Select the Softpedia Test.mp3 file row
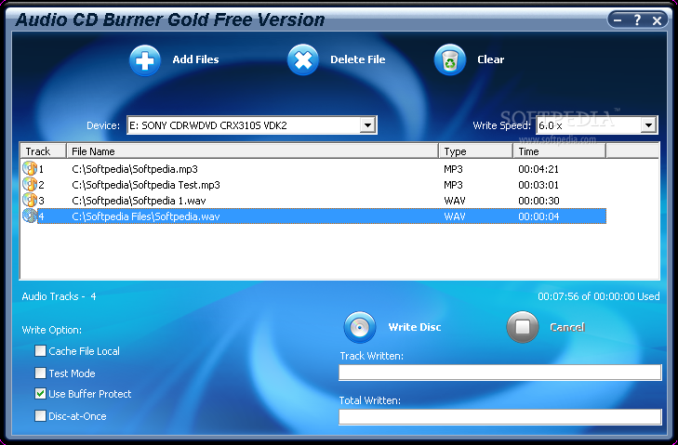 click(x=313, y=185)
